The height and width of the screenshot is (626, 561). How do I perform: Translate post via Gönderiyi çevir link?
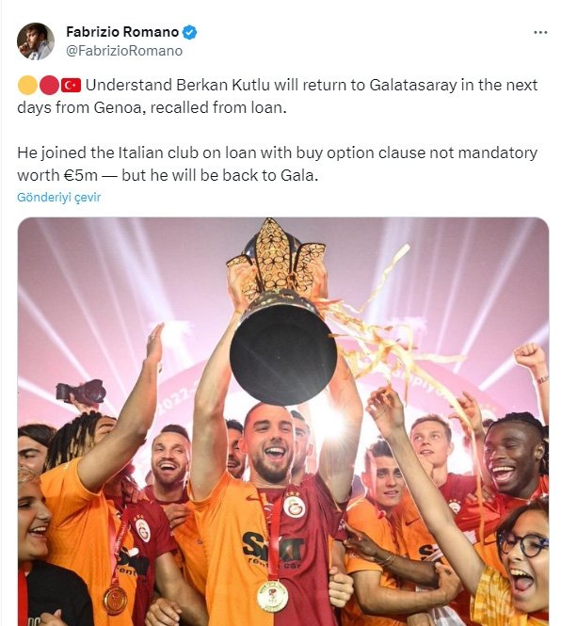(58, 197)
